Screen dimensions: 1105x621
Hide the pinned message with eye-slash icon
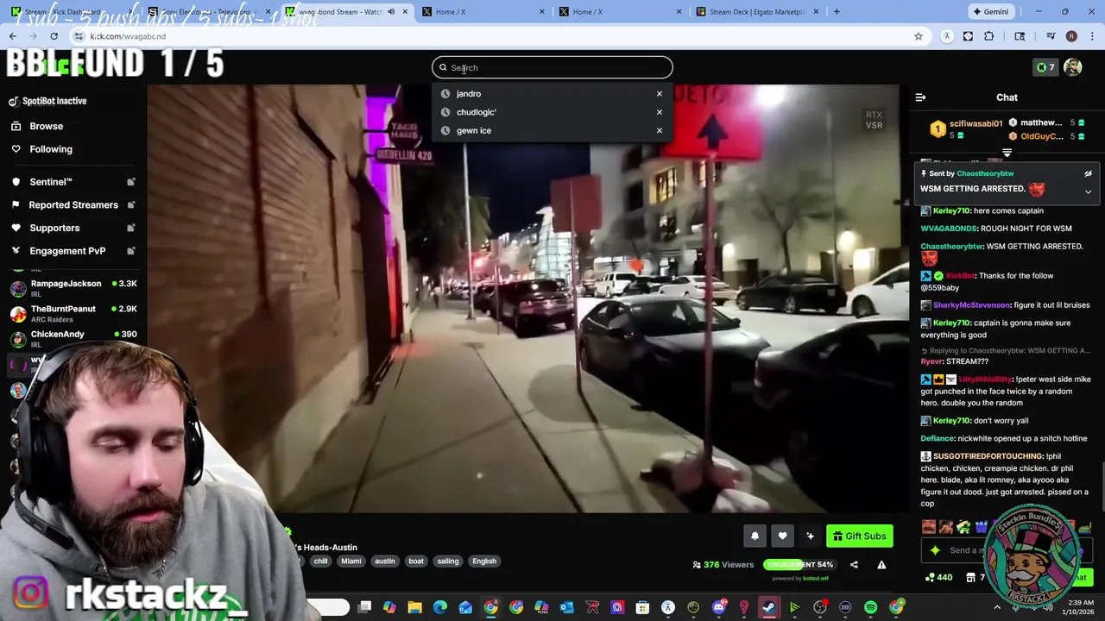click(x=1088, y=173)
